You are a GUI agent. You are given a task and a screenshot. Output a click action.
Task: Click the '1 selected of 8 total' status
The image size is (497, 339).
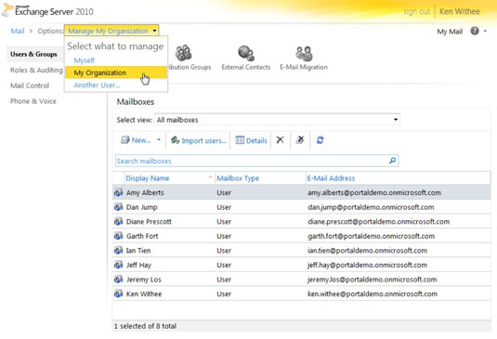[x=145, y=326]
